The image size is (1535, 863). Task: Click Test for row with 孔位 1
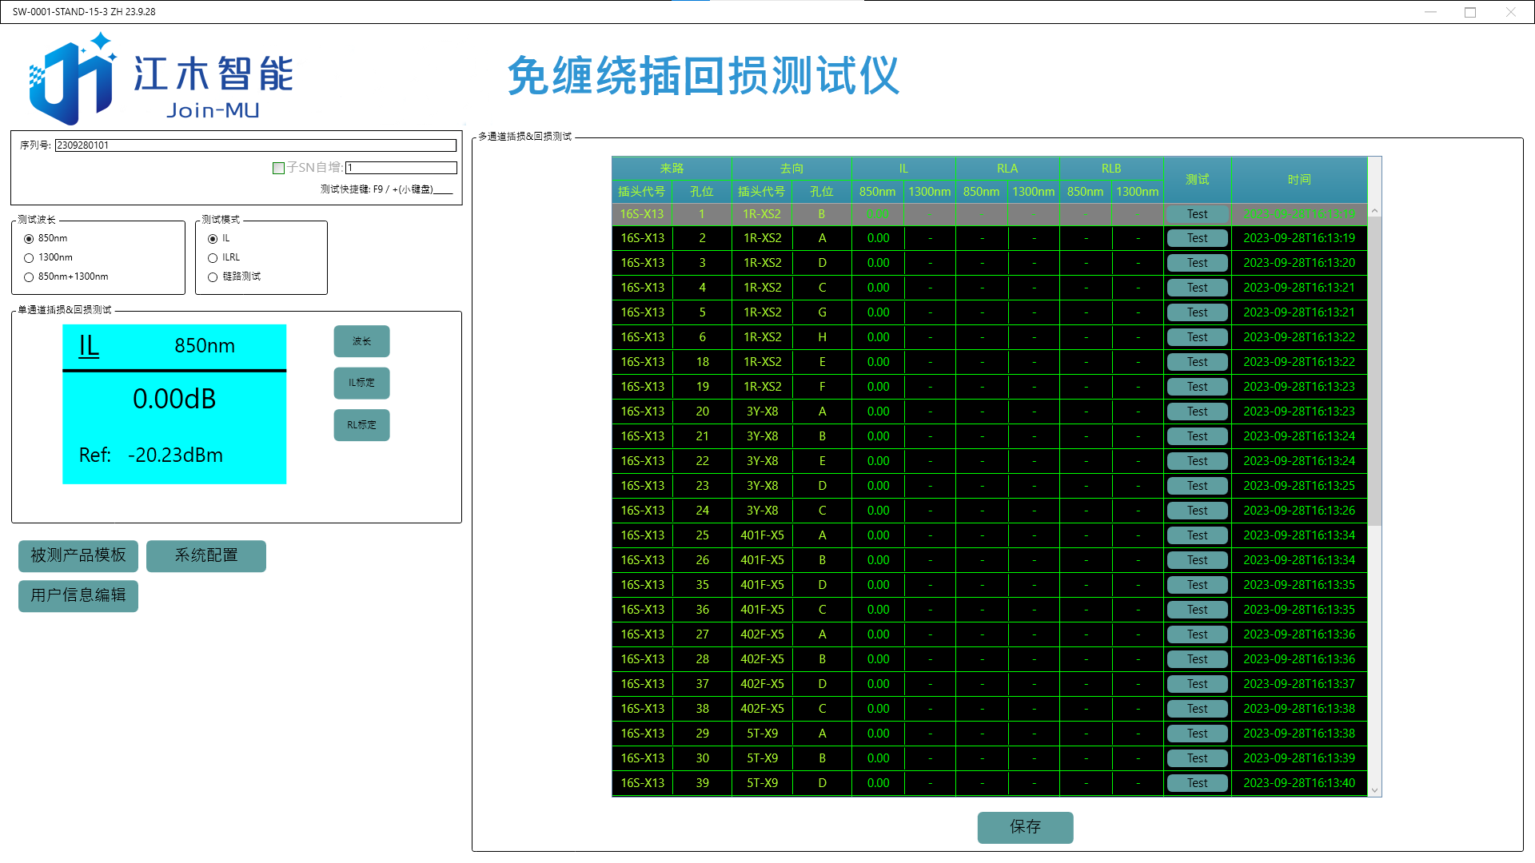(1197, 214)
